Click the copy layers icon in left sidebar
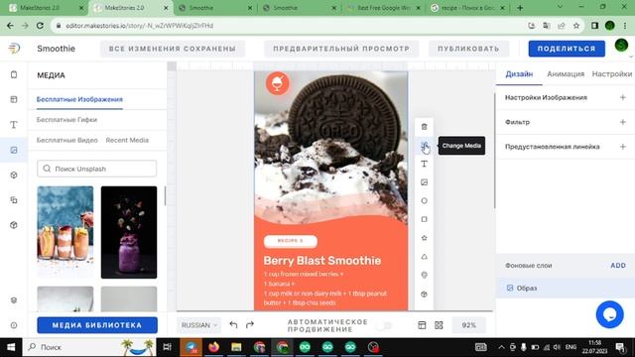The width and height of the screenshot is (635, 357). pos(14,200)
